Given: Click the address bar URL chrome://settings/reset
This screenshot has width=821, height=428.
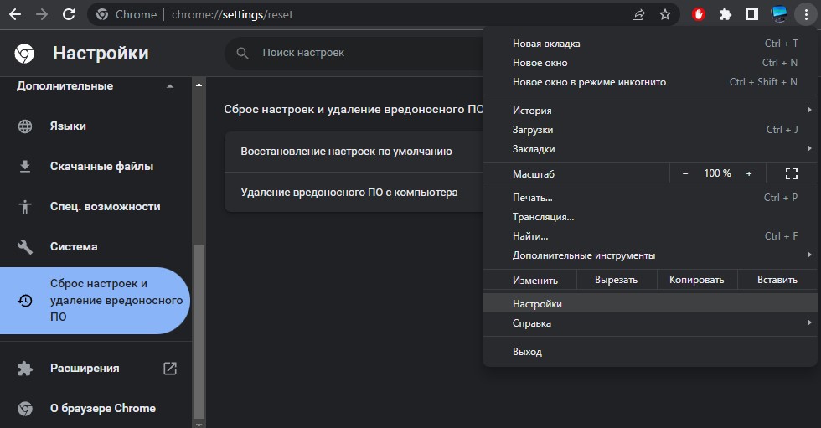Looking at the screenshot, I should [233, 14].
